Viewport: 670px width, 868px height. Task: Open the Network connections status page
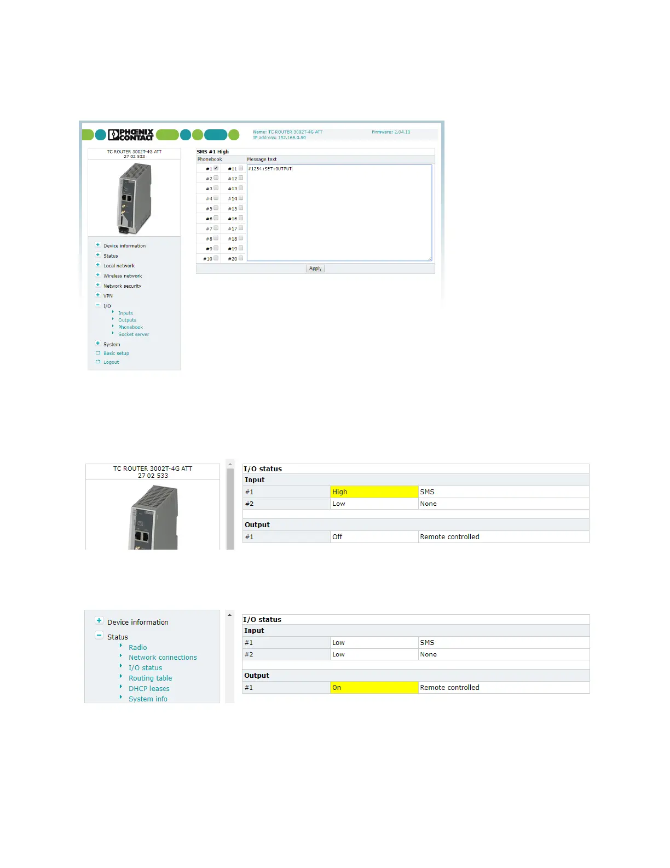(163, 658)
